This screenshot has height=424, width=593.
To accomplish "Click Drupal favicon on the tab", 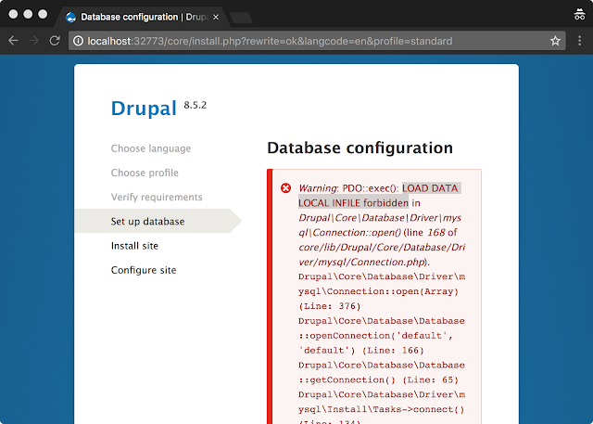I will click(x=70, y=17).
